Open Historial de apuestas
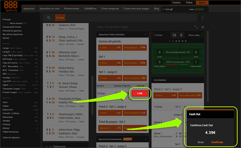Image resolution: width=241 pixels, height=148 pixels. (12, 31)
